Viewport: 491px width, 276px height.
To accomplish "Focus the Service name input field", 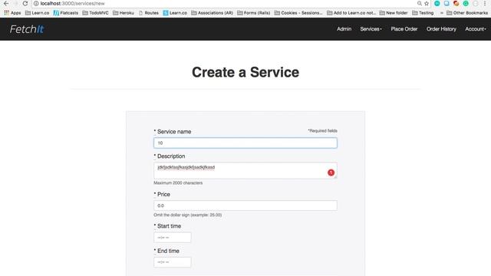I will click(x=245, y=143).
